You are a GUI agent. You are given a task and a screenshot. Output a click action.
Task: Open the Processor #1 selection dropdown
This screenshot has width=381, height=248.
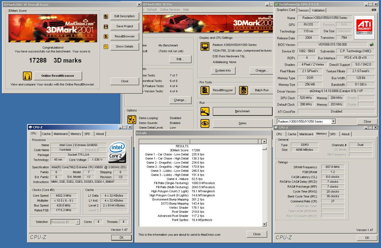(x=78, y=222)
